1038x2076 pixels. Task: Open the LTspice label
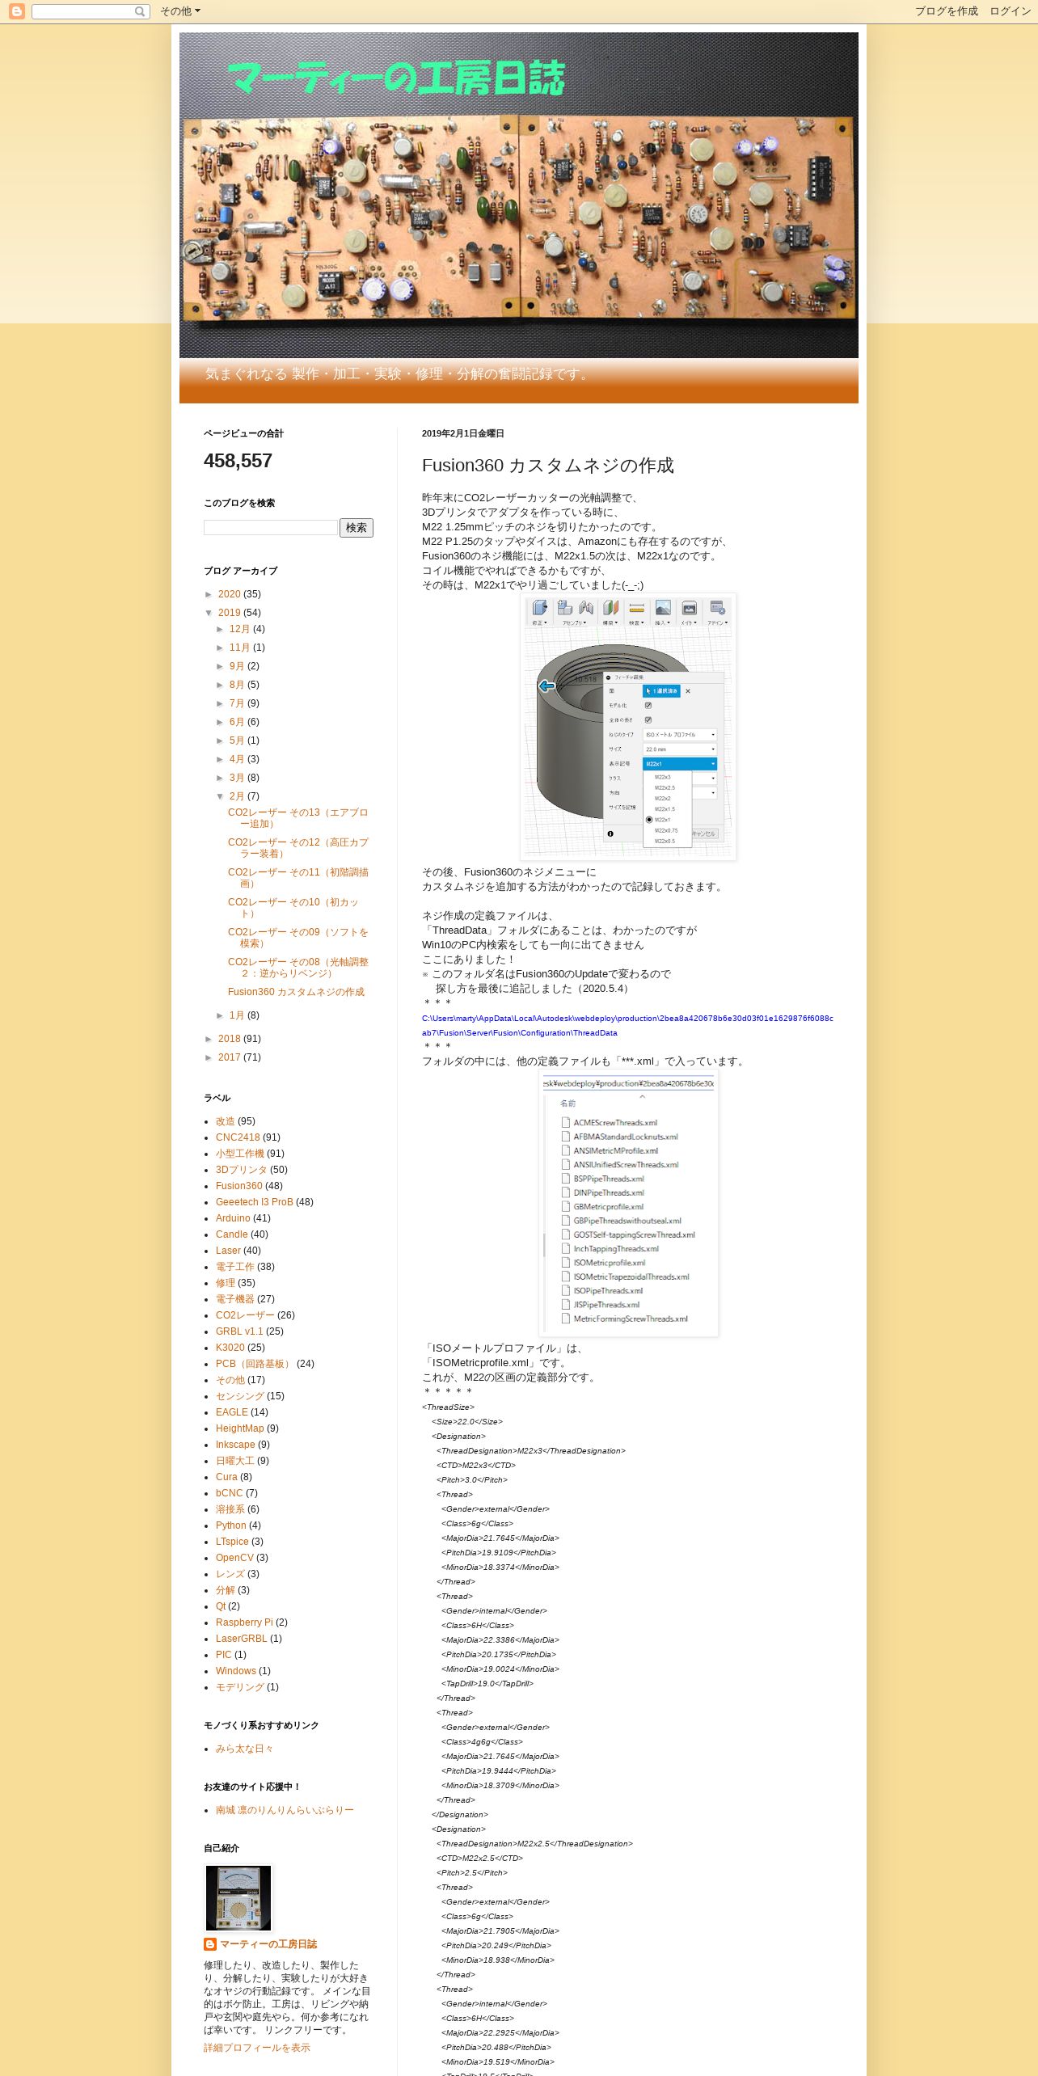click(232, 1542)
